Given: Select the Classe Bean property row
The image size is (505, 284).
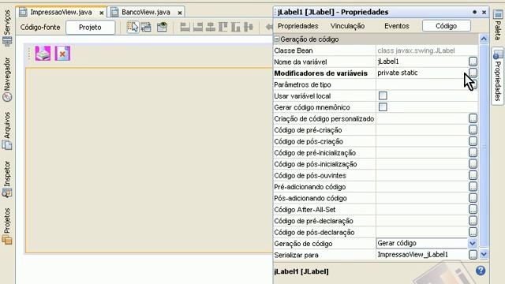Looking at the screenshot, I should point(376,50).
